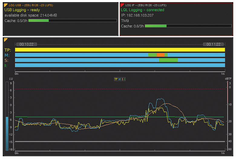Click the TP row label

(8, 50)
